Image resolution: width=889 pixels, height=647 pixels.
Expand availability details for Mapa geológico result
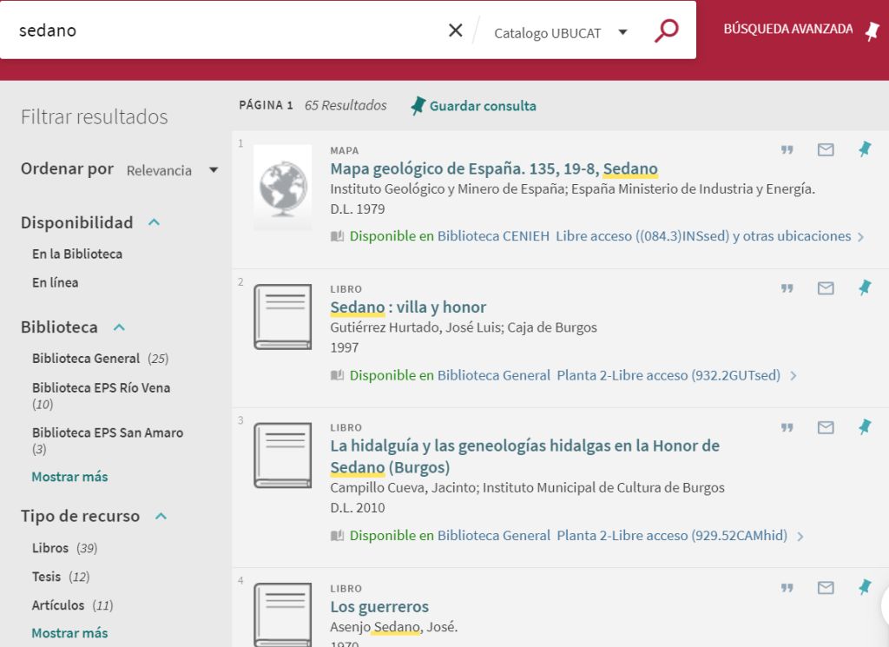click(x=860, y=237)
